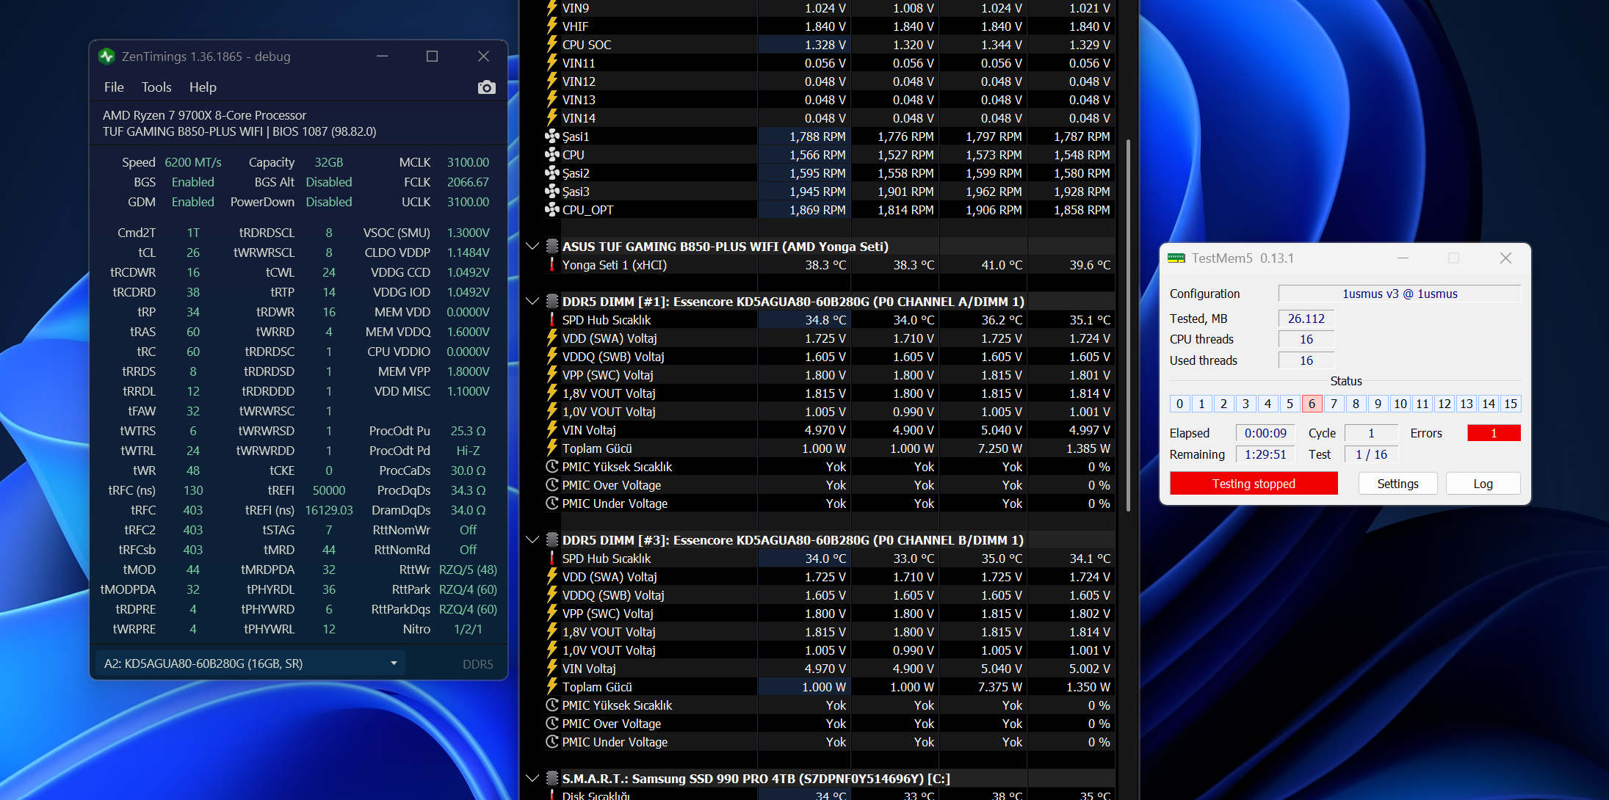Click the VSOC (SMU) value 1.3000V
The width and height of the screenshot is (1609, 800).
(468, 233)
